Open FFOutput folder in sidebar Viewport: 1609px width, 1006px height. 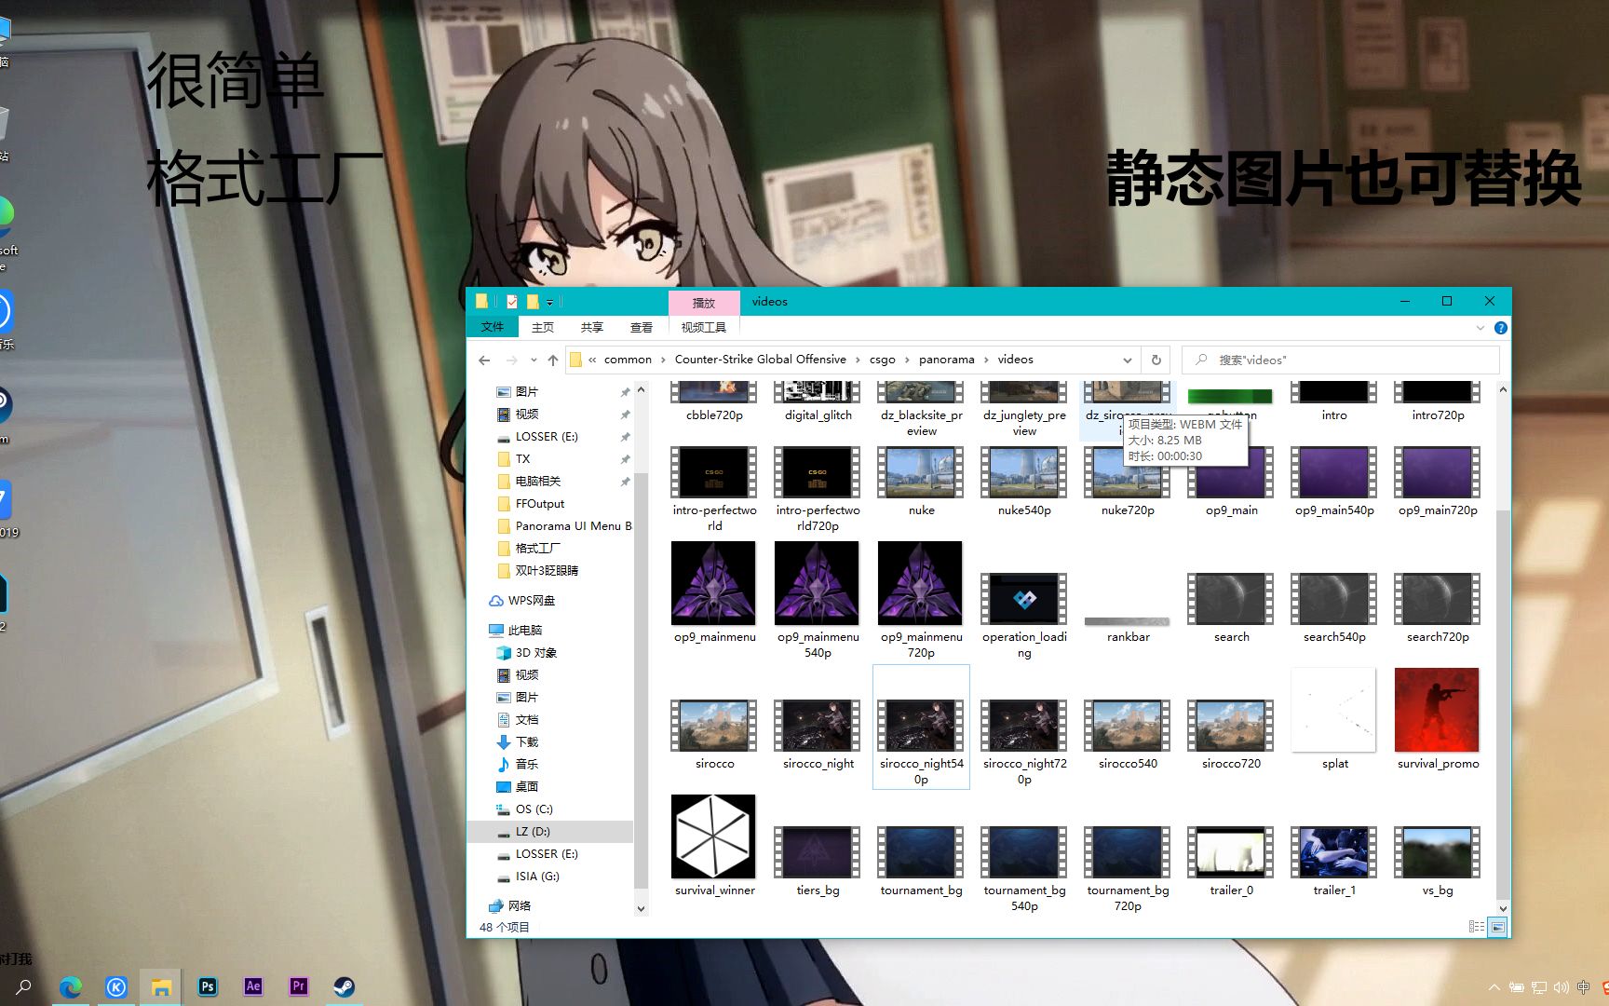[x=540, y=504]
